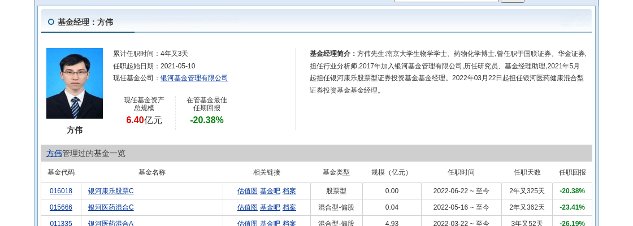This screenshot has height=226, width=633.
Task: Click the 基金经理简介 biography label
Action: coord(333,54)
